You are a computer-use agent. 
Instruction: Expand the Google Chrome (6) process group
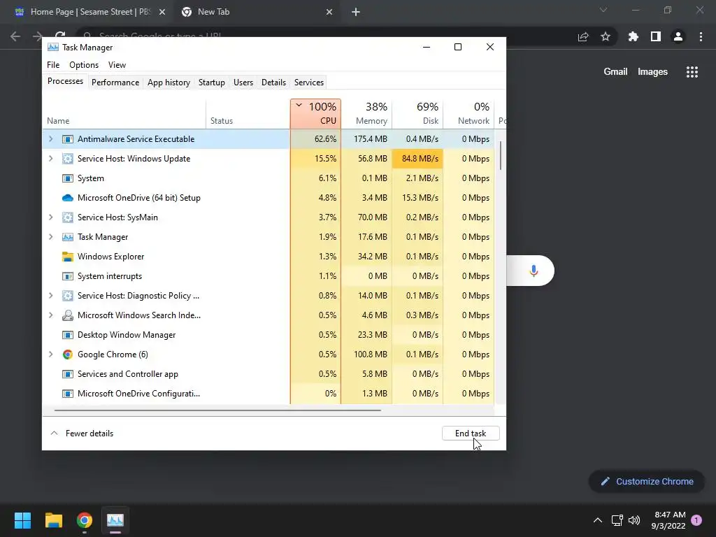coord(50,355)
